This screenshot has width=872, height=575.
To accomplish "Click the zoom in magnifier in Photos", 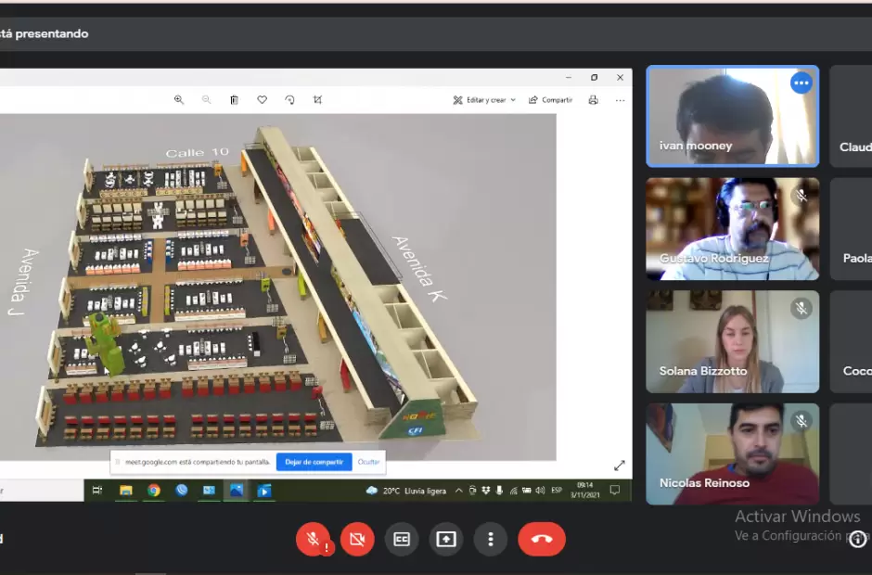I will point(179,100).
